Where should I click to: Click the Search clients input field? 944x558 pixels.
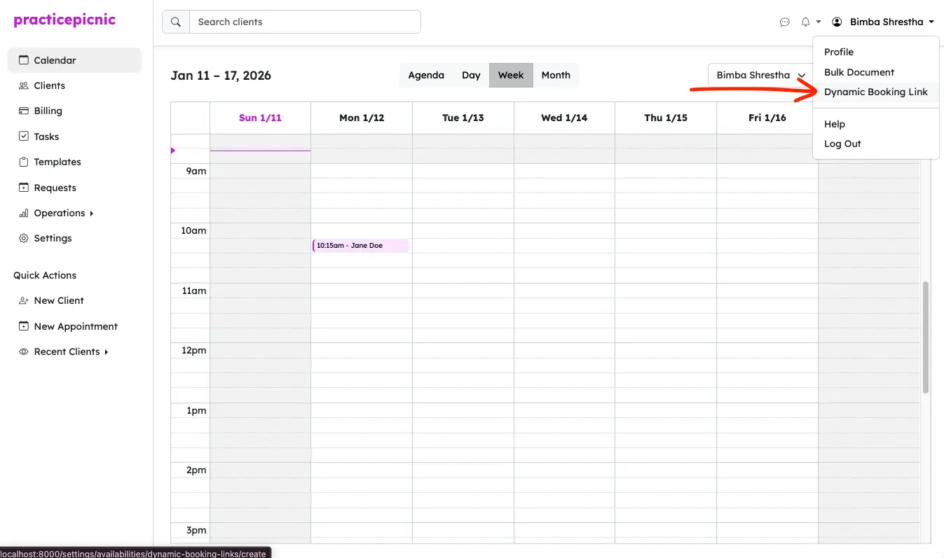(x=305, y=22)
